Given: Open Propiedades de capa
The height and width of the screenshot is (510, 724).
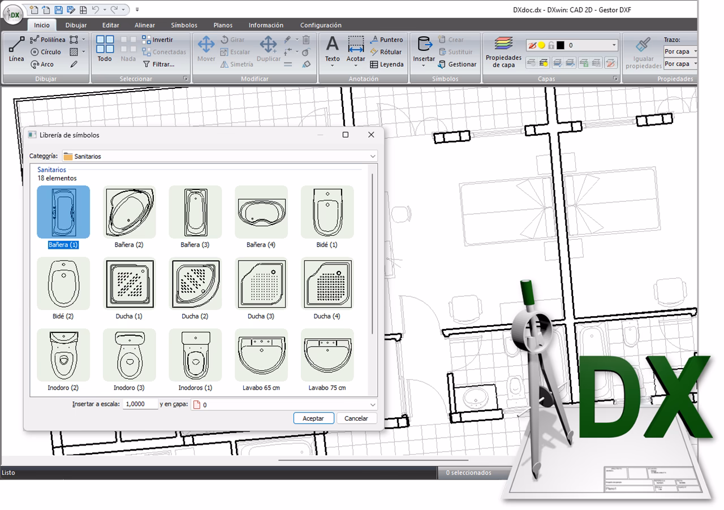Looking at the screenshot, I should [x=503, y=52].
